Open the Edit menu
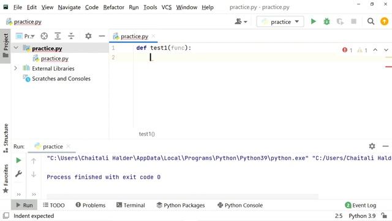The width and height of the screenshot is (392, 221). [32, 7]
